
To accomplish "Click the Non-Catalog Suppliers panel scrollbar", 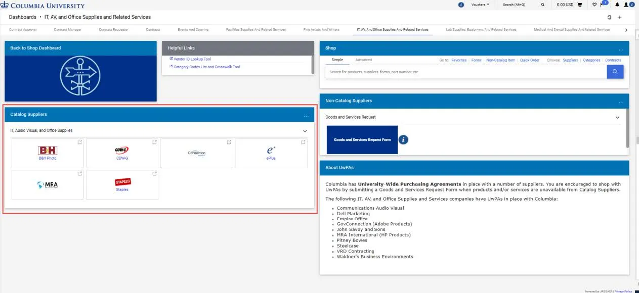I will tap(627, 128).
